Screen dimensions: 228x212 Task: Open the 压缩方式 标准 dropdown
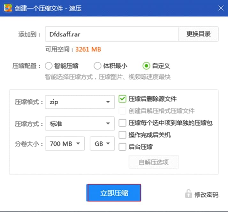pos(80,123)
